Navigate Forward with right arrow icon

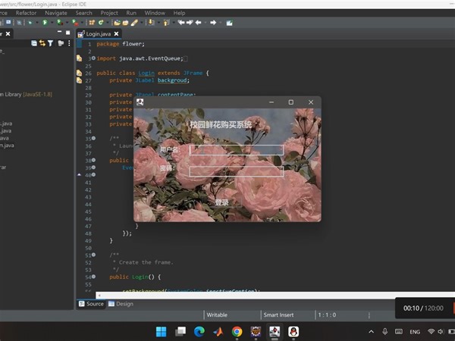point(213,22)
